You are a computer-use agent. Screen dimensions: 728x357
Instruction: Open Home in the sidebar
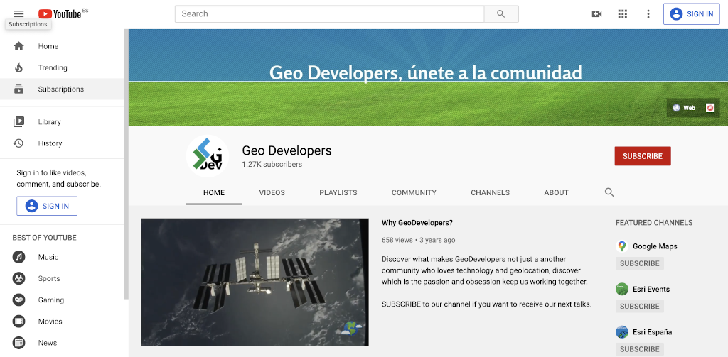[63, 46]
